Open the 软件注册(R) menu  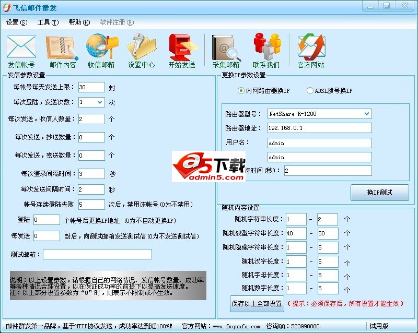(x=115, y=22)
